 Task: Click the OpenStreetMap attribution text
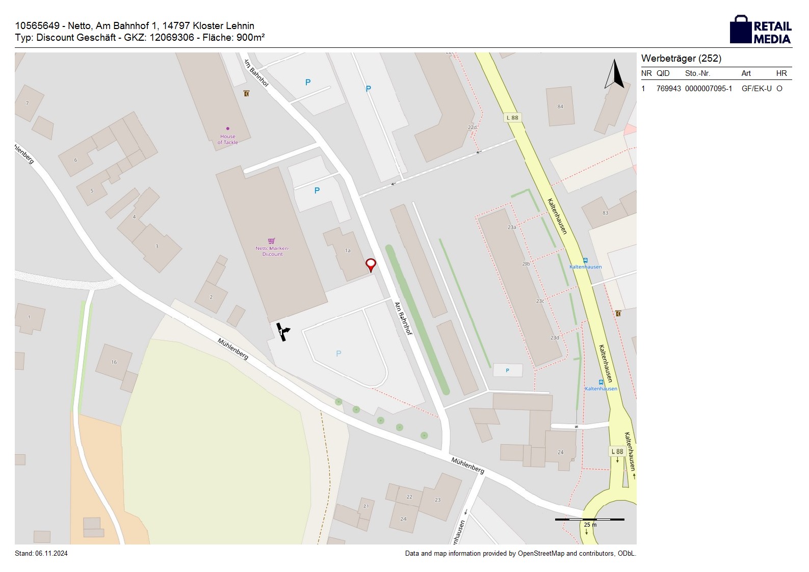coord(520,554)
